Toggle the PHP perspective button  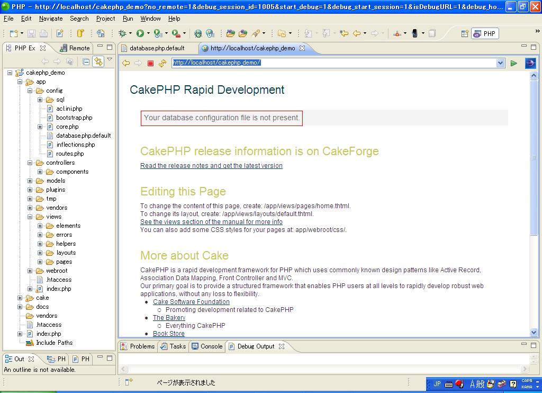(485, 33)
